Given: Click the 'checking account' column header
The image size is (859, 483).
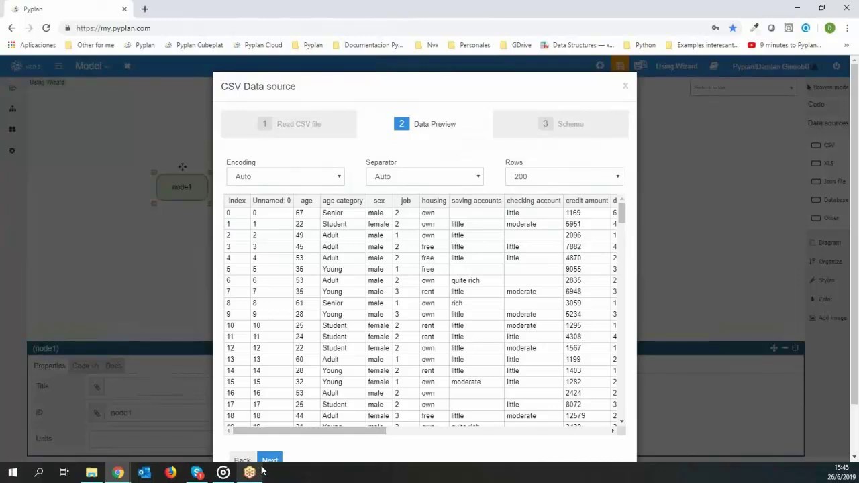Looking at the screenshot, I should [x=534, y=201].
